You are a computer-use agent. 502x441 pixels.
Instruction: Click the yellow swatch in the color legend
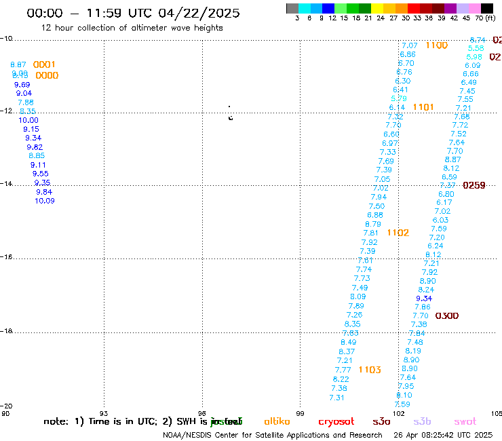tap(377, 8)
